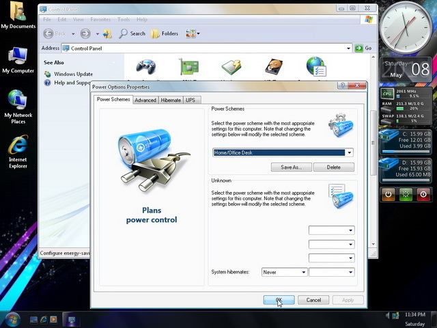Open the Tools menu
This screenshot has height=328, width=437.
tap(124, 20)
